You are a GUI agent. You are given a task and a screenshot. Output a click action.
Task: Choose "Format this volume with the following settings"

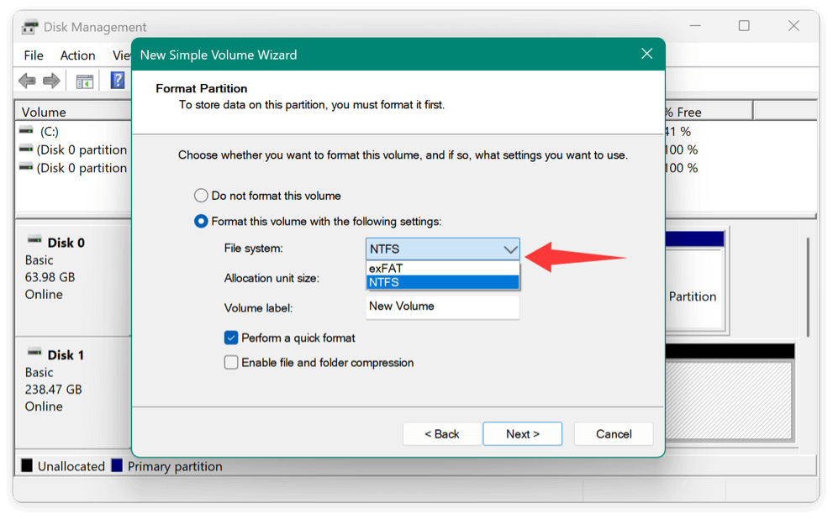pyautogui.click(x=201, y=222)
